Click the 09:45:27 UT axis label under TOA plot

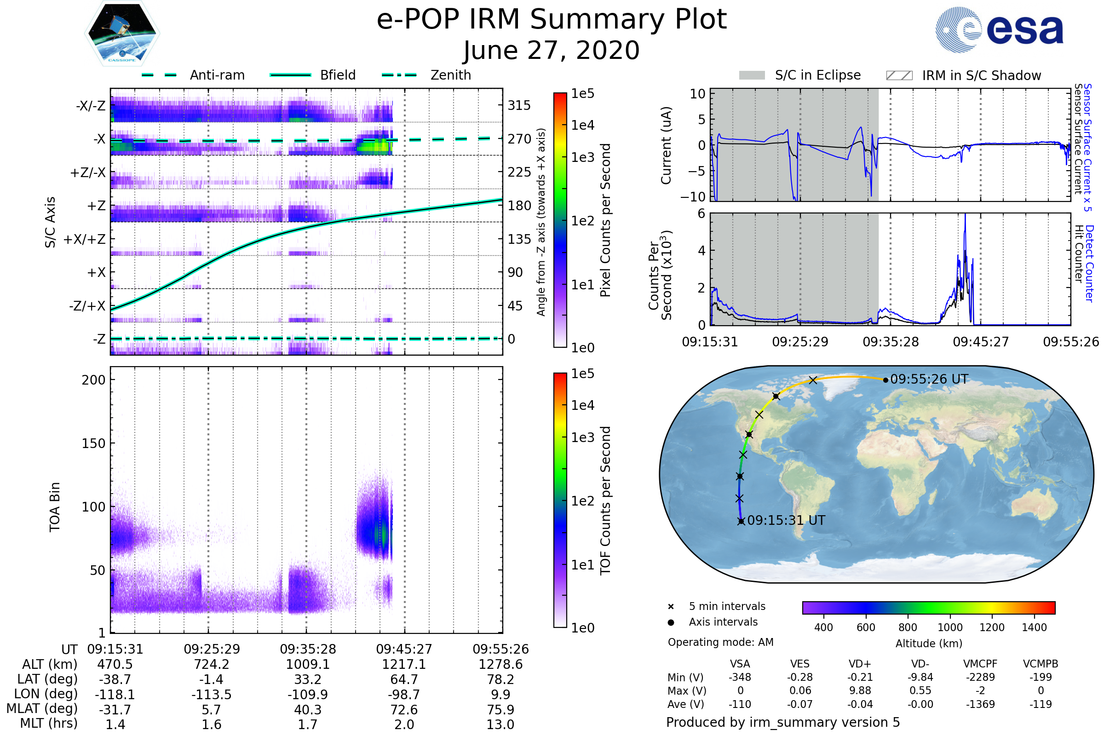tap(404, 649)
